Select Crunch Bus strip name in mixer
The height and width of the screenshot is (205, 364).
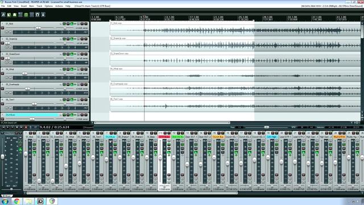(218, 137)
